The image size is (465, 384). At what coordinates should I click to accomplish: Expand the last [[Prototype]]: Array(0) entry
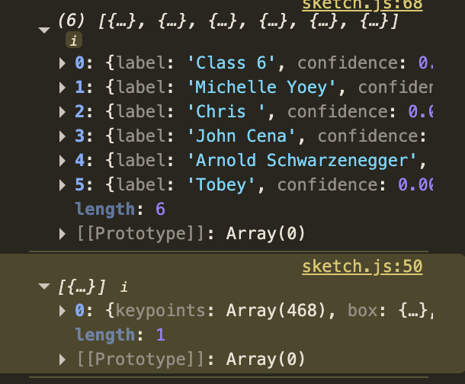[63, 360]
